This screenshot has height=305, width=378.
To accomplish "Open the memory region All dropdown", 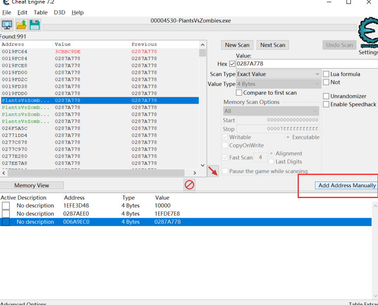I will tap(271, 111).
